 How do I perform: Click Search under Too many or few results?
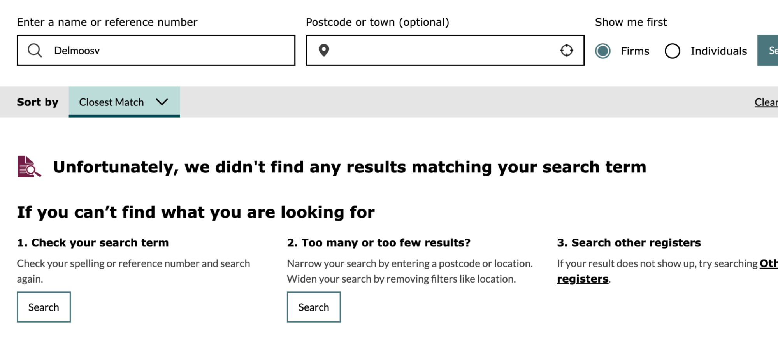coord(314,307)
